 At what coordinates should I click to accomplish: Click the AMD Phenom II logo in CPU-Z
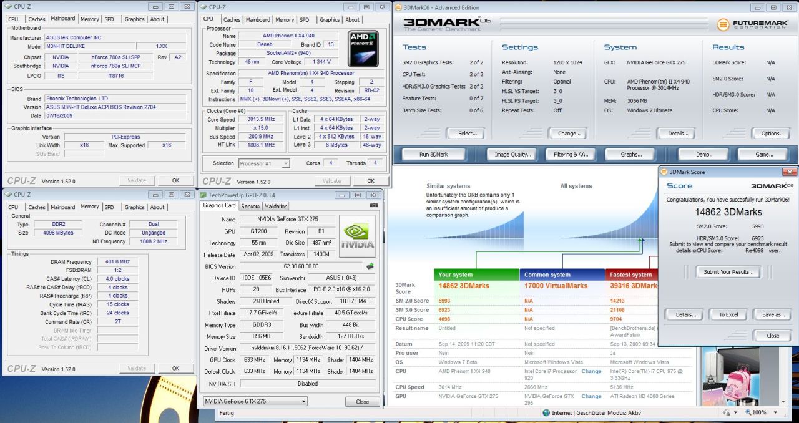coord(364,49)
